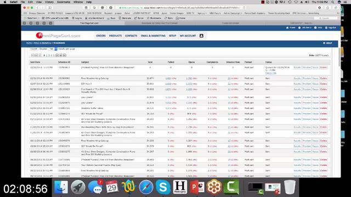Open the Bookmarks menu
This screenshot has height=197, width=351.
64,2
